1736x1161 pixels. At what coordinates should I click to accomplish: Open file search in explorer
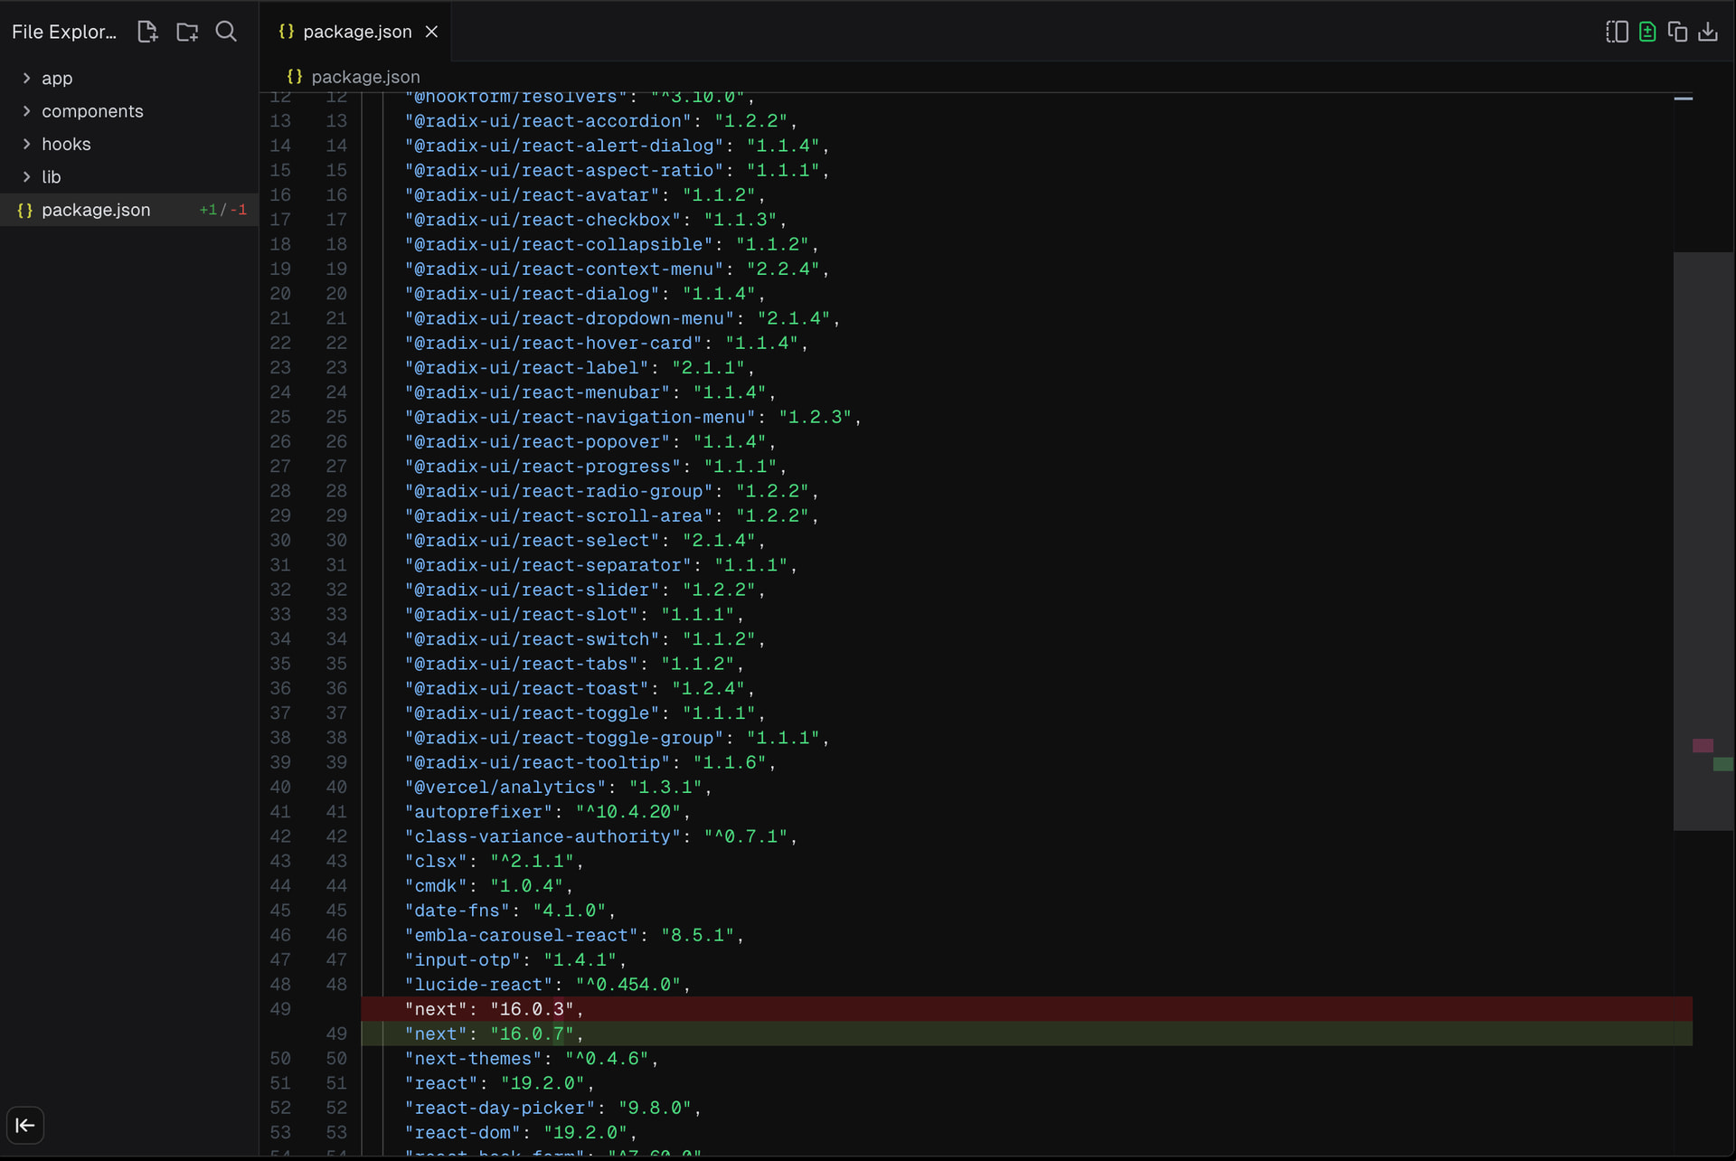pos(226,32)
